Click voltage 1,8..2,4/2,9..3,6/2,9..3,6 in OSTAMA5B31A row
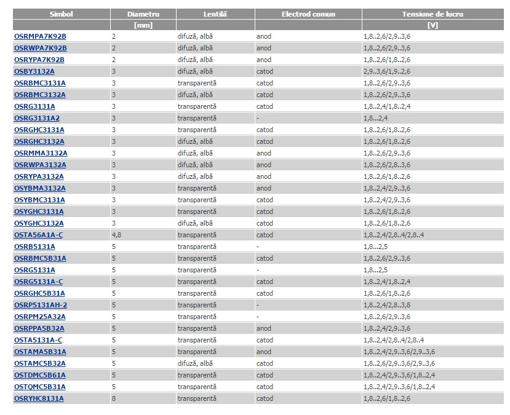 point(399,352)
